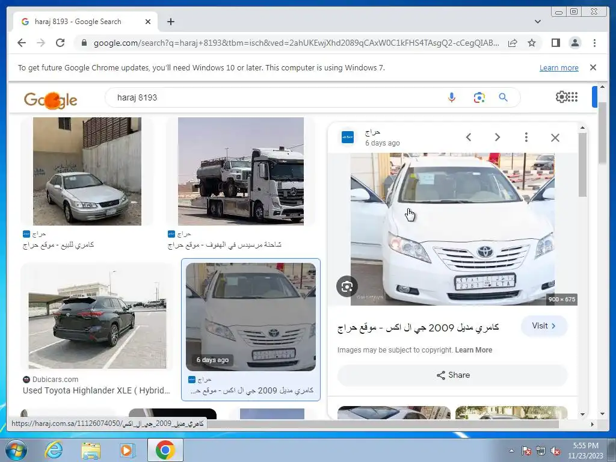This screenshot has width=616, height=462.
Task: Bookmark this page with the star icon
Action: (532, 43)
